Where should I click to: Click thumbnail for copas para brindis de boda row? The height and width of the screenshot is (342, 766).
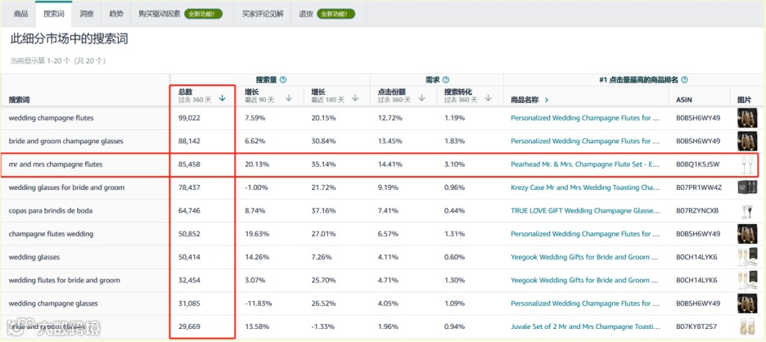pos(747,210)
